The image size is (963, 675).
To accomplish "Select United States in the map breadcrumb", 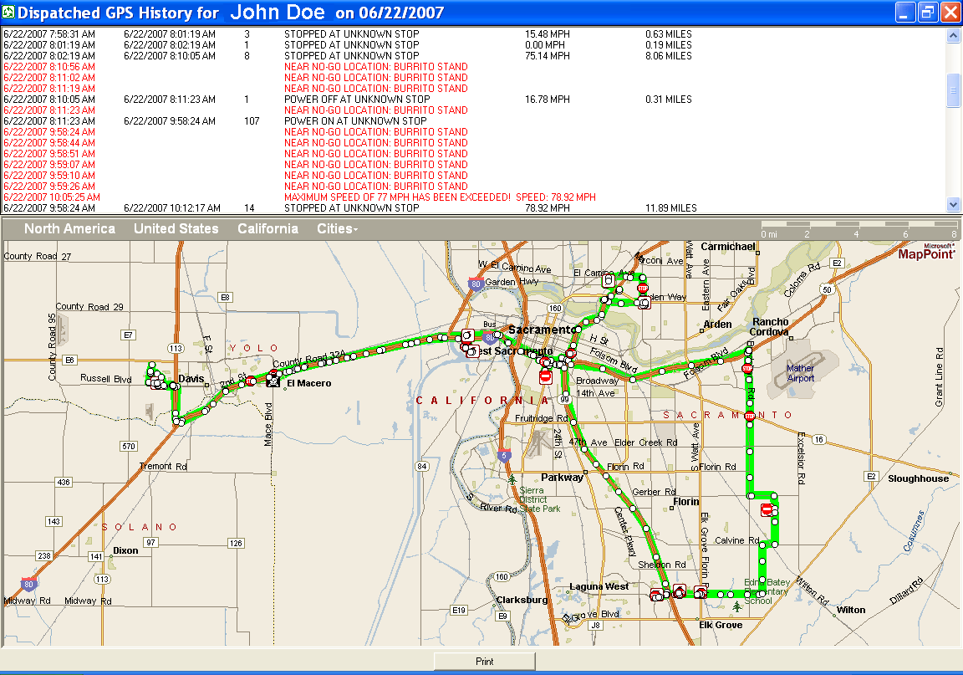I will 176,228.
